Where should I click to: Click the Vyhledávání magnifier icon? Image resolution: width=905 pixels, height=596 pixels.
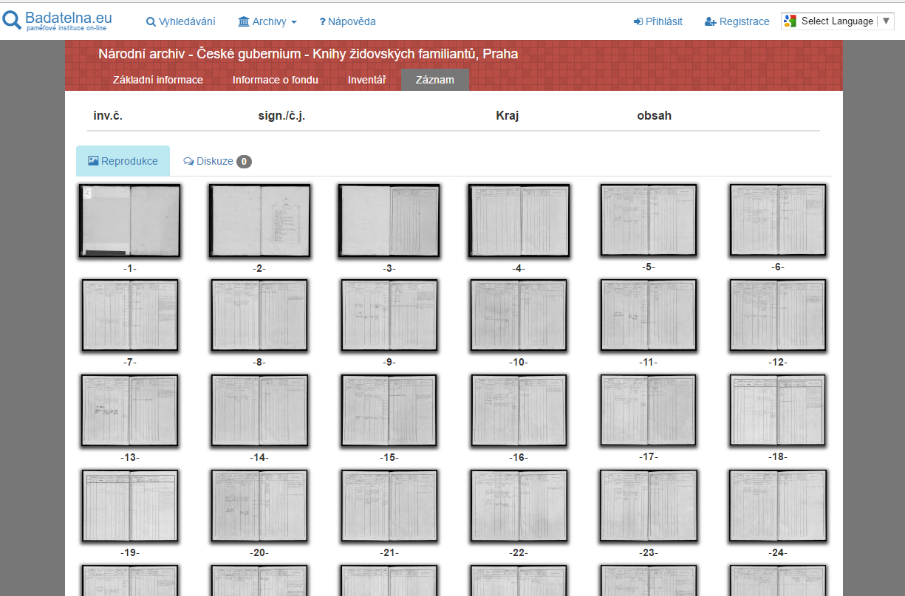[x=151, y=22]
